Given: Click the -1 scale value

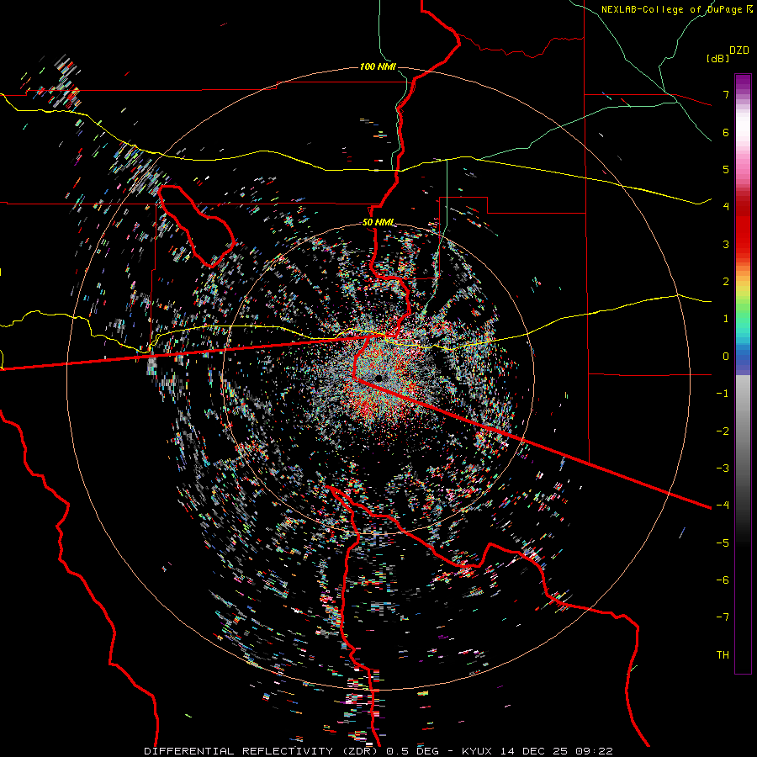Looking at the screenshot, I should click(x=723, y=394).
